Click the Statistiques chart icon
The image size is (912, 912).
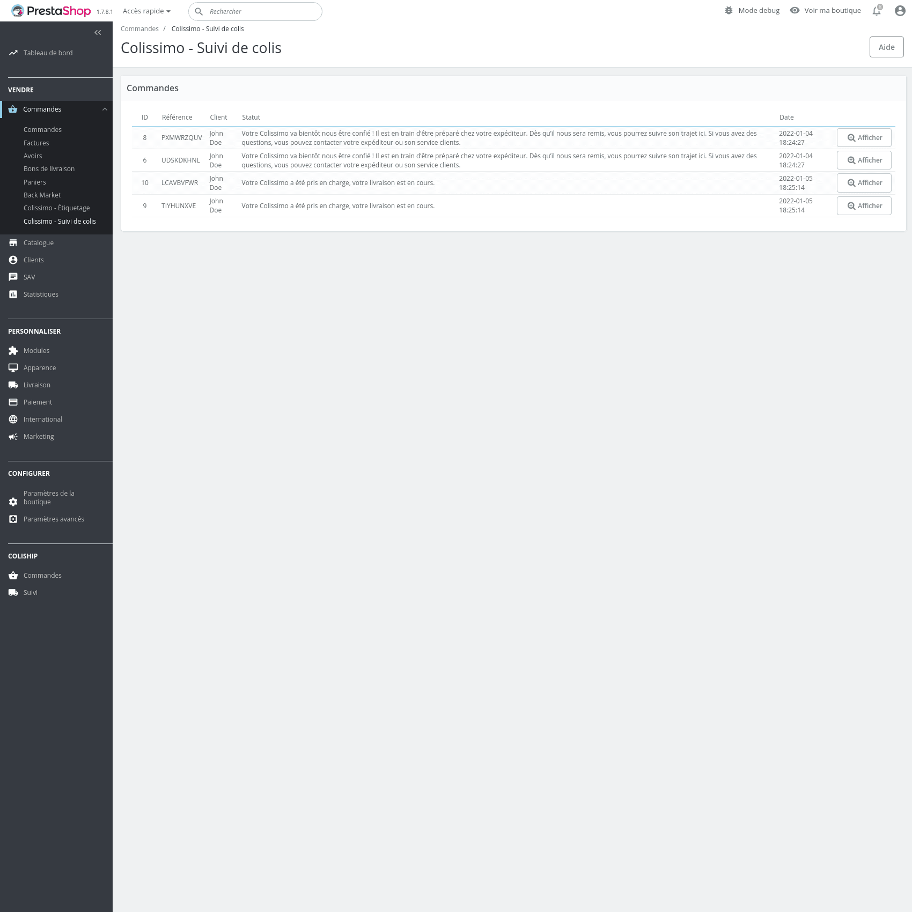pos(13,295)
